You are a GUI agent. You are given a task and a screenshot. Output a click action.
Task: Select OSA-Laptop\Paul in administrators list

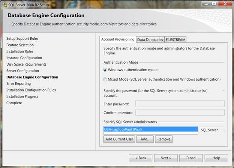pyautogui.click(x=150, y=129)
